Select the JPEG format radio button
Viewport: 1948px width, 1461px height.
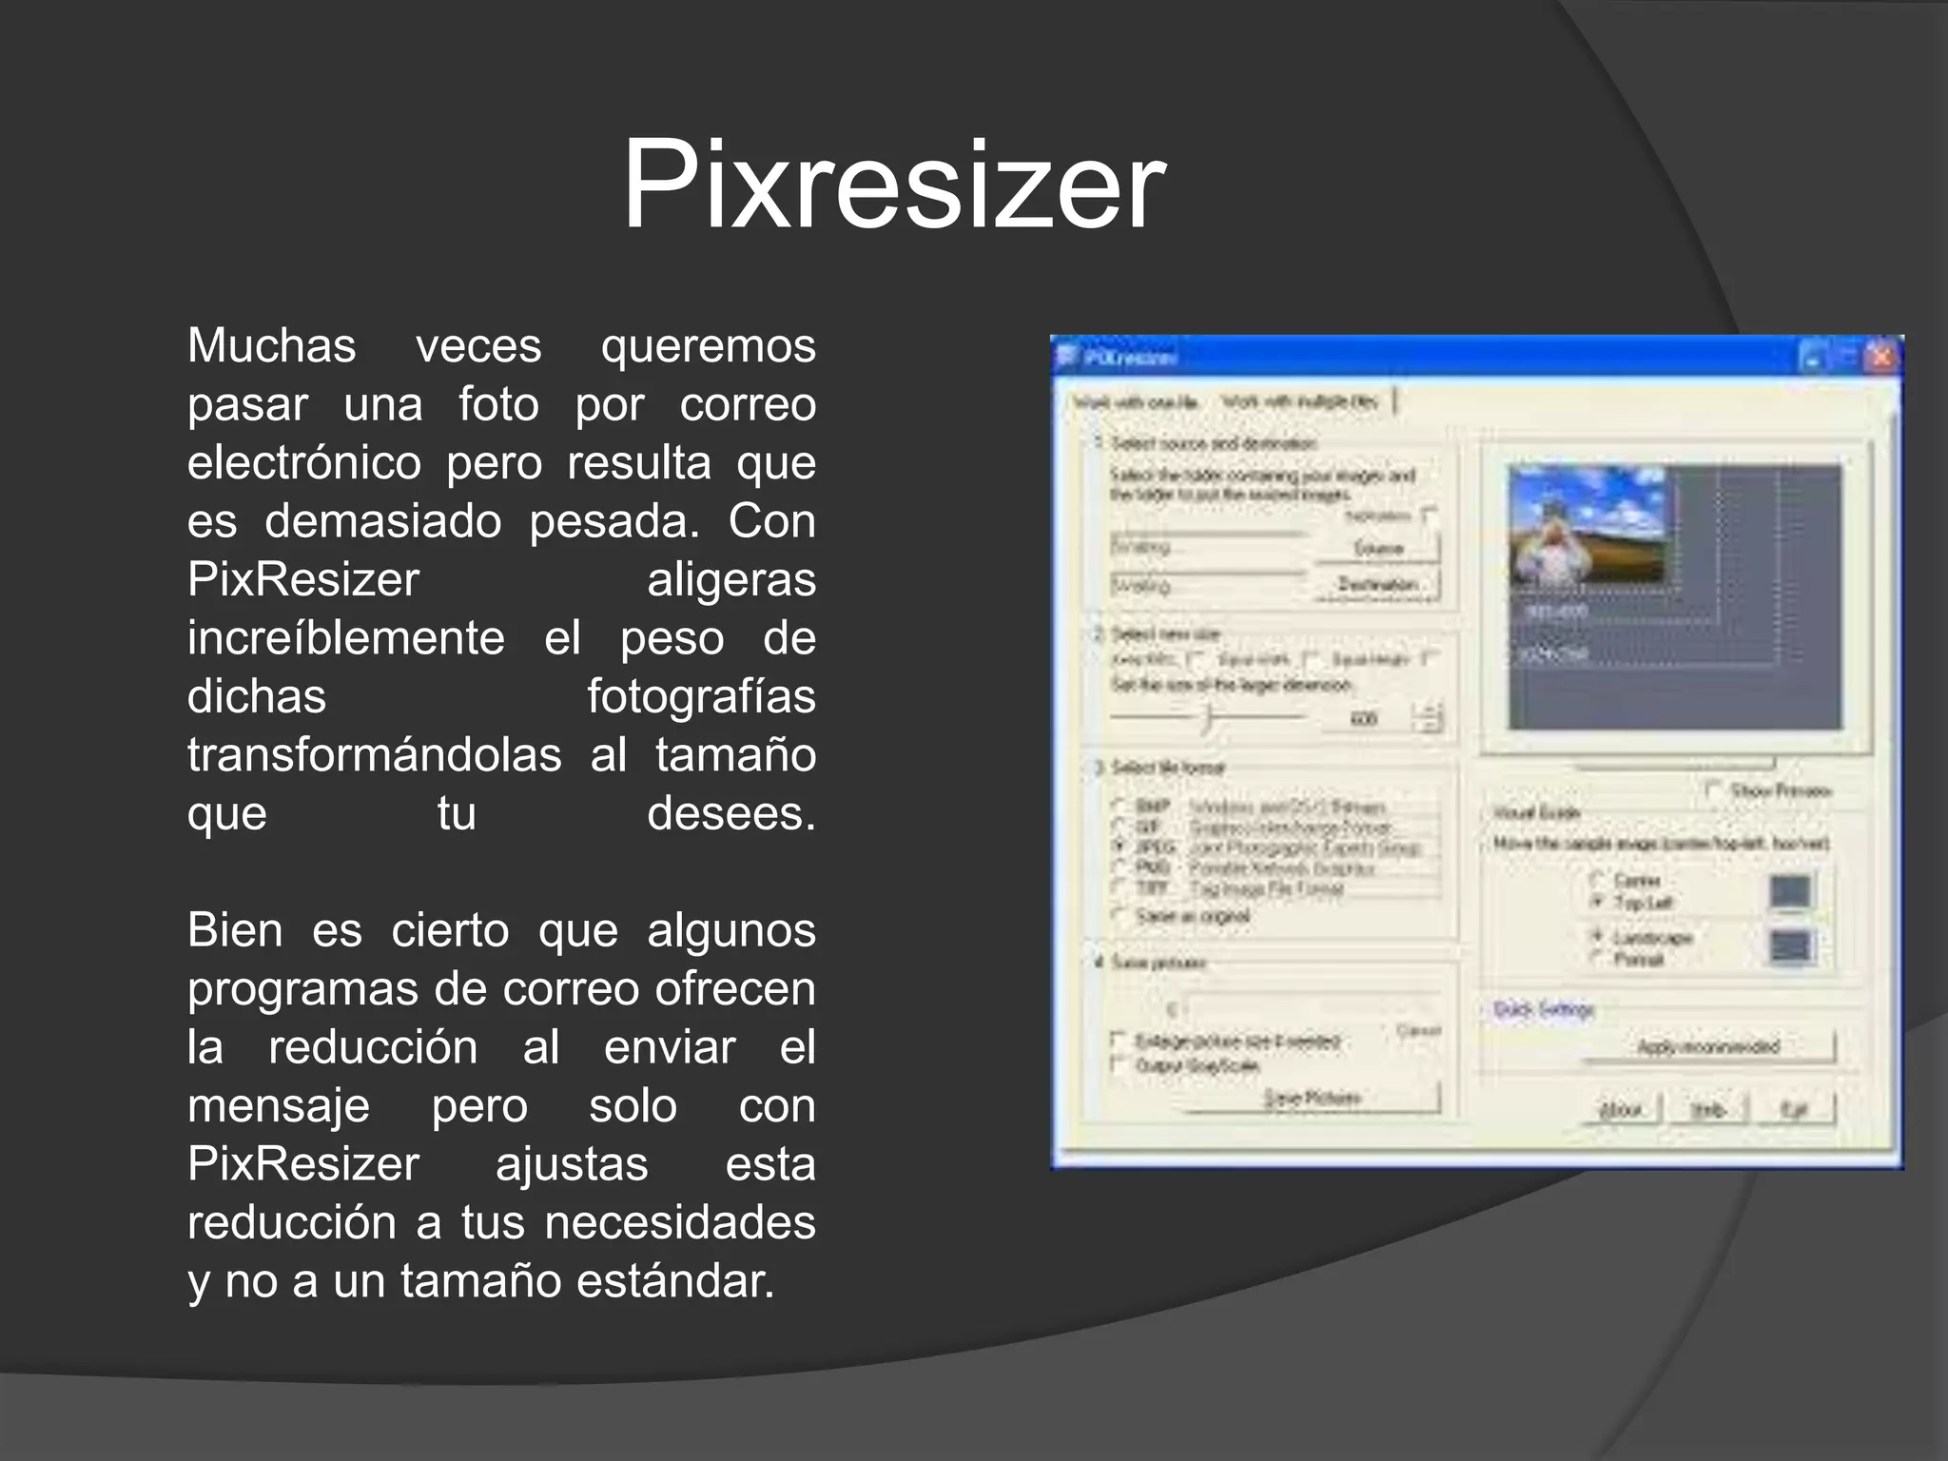click(1120, 847)
